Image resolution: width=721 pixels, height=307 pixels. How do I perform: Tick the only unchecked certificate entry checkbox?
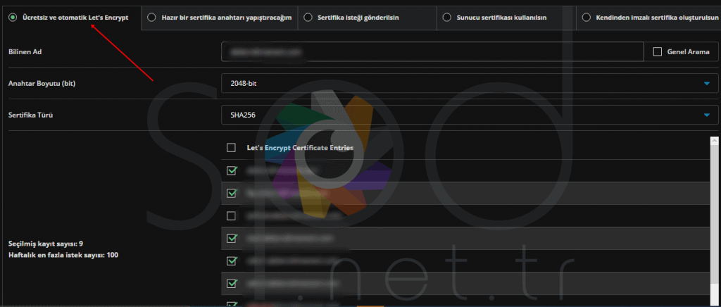231,215
